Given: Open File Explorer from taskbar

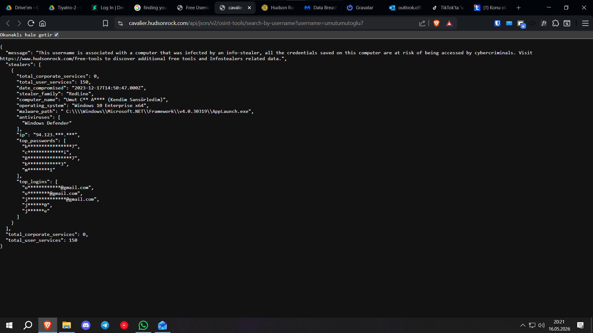Looking at the screenshot, I should 67,325.
